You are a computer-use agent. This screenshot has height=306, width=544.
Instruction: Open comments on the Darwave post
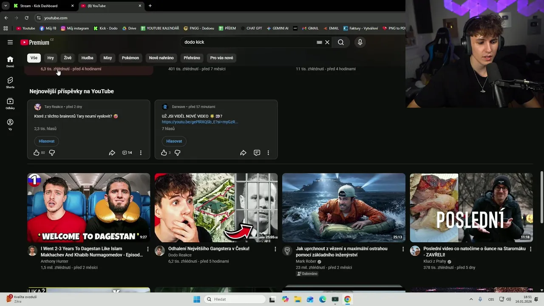(x=257, y=153)
